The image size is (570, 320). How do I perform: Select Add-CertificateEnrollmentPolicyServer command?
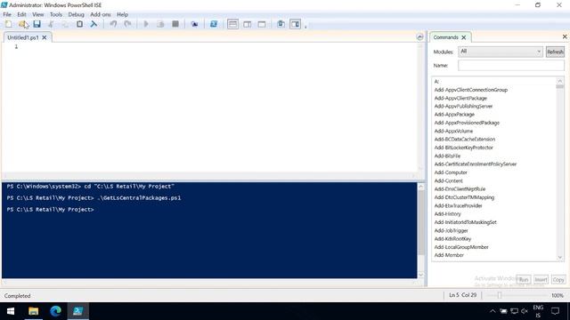click(x=475, y=164)
